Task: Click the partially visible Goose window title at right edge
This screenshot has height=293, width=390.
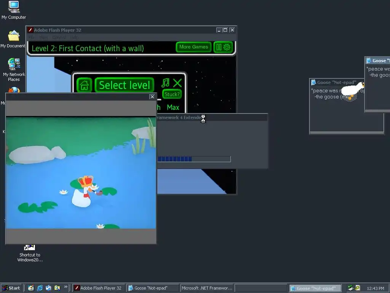Action: pyautogui.click(x=381, y=61)
